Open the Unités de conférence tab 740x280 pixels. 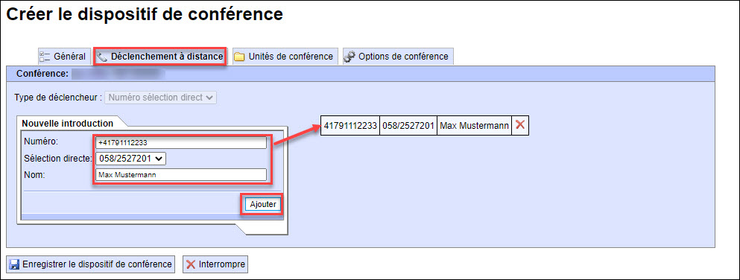(x=285, y=57)
